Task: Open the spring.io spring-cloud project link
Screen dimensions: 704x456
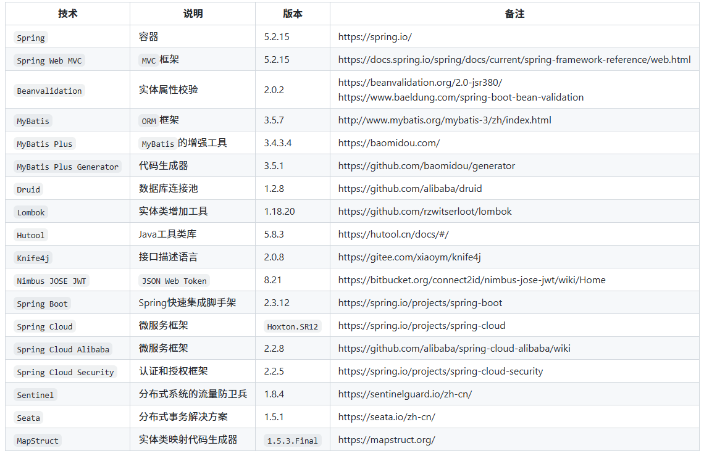Action: (x=422, y=326)
